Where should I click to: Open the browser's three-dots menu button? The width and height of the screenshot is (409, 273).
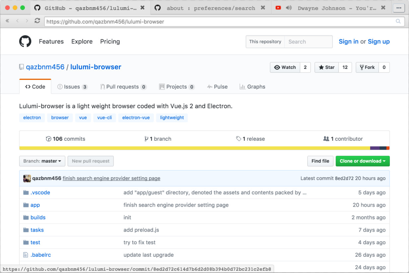click(399, 8)
